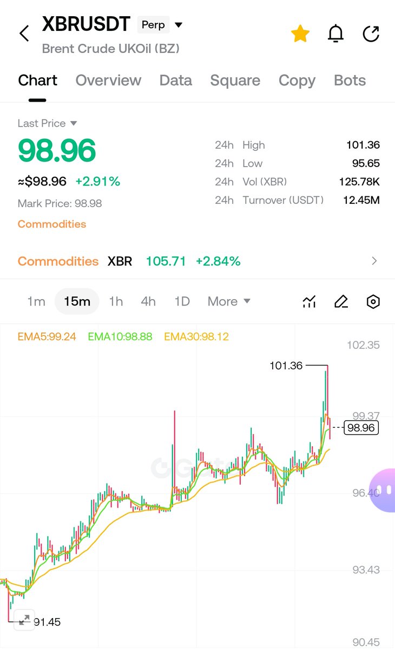This screenshot has height=649, width=395.
Task: Expand the Commodities XBR index row chevron
Action: 374,261
